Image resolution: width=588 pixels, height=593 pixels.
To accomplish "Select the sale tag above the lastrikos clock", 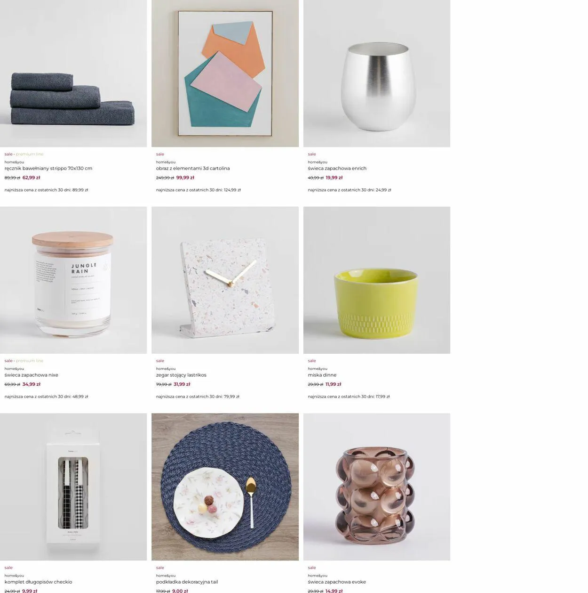I will point(160,361).
